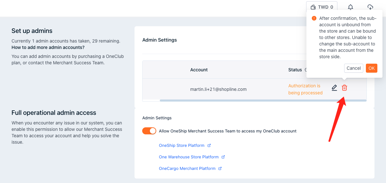Image resolution: width=386 pixels, height=183 pixels.
Task: Click the cloud download icon
Action: (x=370, y=7)
